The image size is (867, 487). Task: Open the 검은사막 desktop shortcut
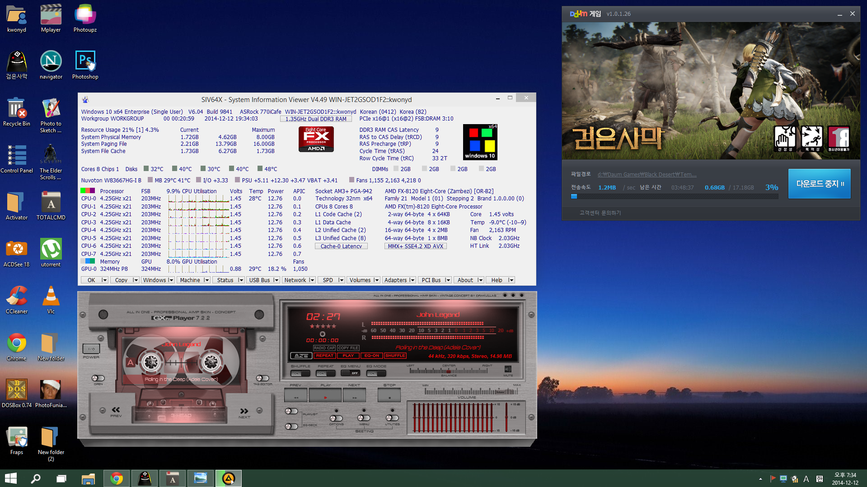pos(17,65)
